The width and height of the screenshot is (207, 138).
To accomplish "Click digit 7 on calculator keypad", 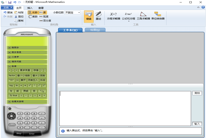I will pos(20,114).
